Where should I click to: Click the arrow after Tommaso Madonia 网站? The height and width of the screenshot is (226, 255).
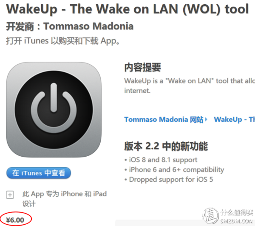(206, 120)
